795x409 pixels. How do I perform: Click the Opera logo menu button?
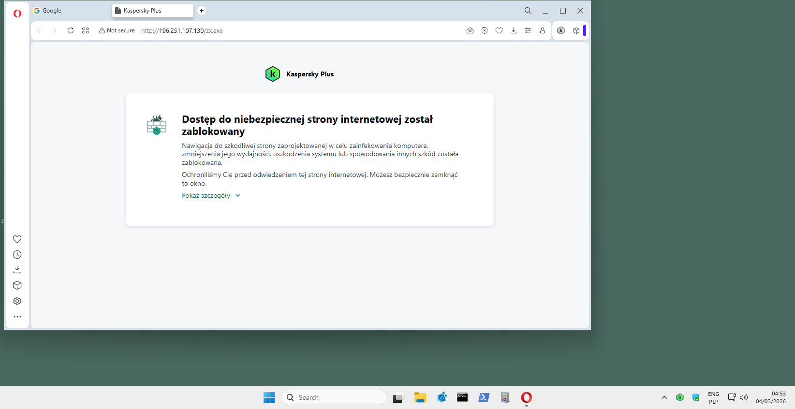coord(17,14)
